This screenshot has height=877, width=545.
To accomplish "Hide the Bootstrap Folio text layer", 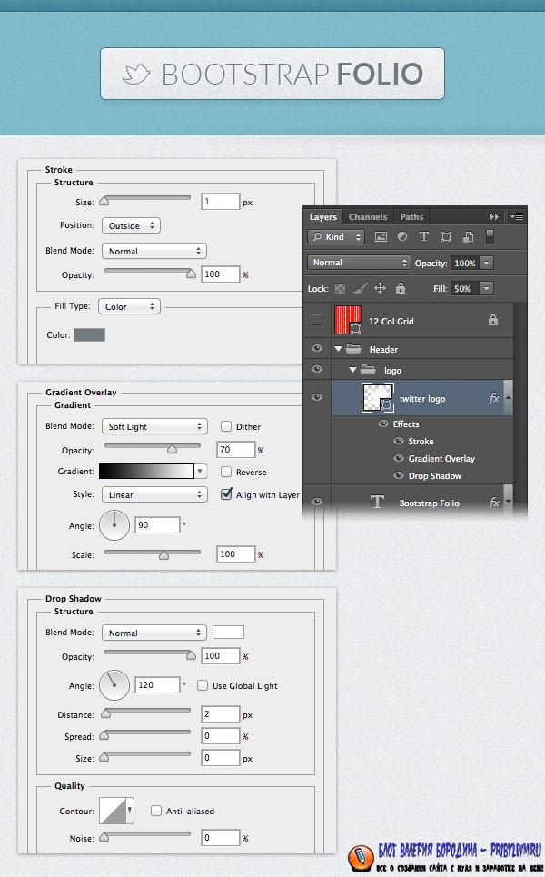I will (317, 502).
